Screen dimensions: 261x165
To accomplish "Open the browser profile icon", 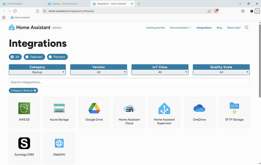I will click(252, 11).
